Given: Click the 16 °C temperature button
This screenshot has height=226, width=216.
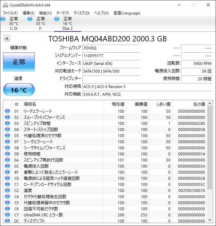Looking at the screenshot, I should [x=19, y=90].
